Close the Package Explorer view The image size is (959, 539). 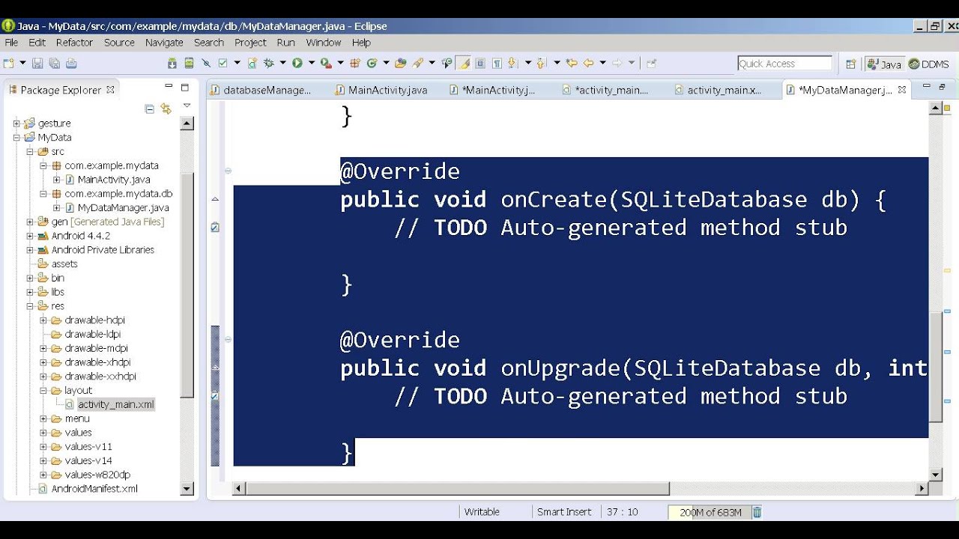(110, 90)
